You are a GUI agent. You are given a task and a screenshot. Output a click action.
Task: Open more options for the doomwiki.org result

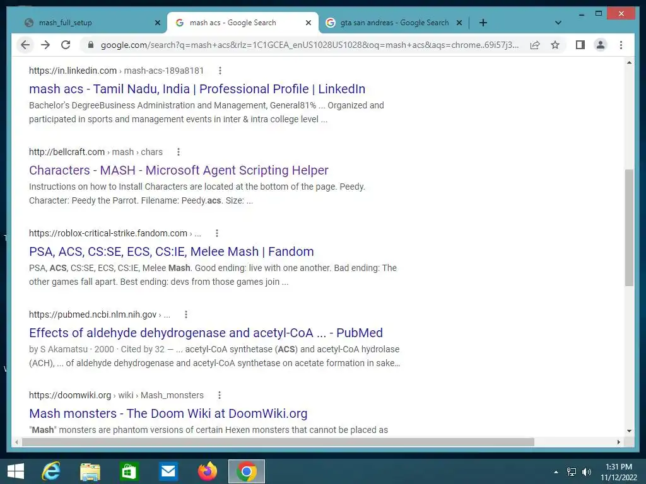coord(219,395)
